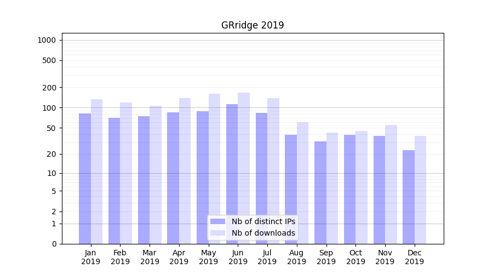Select the May 2019 x-axis label

coord(208,257)
